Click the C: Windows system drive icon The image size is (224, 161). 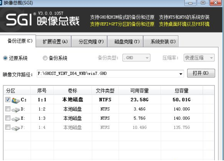16,99
